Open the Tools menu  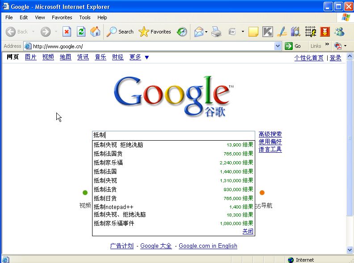(x=84, y=17)
